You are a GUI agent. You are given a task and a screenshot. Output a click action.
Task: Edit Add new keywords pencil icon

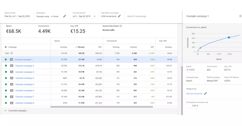[206, 93]
